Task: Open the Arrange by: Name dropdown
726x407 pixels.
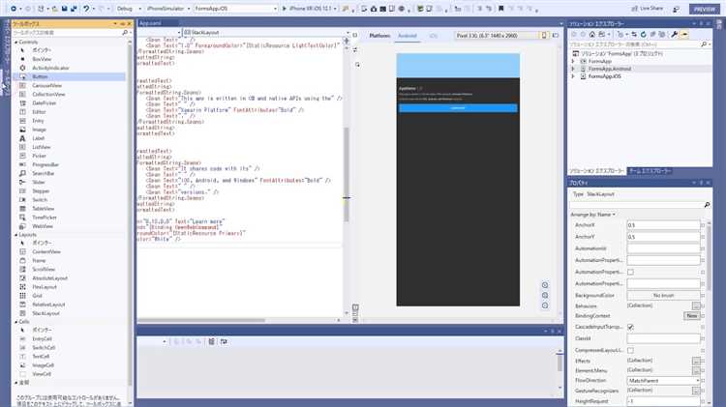Action: coord(593,215)
